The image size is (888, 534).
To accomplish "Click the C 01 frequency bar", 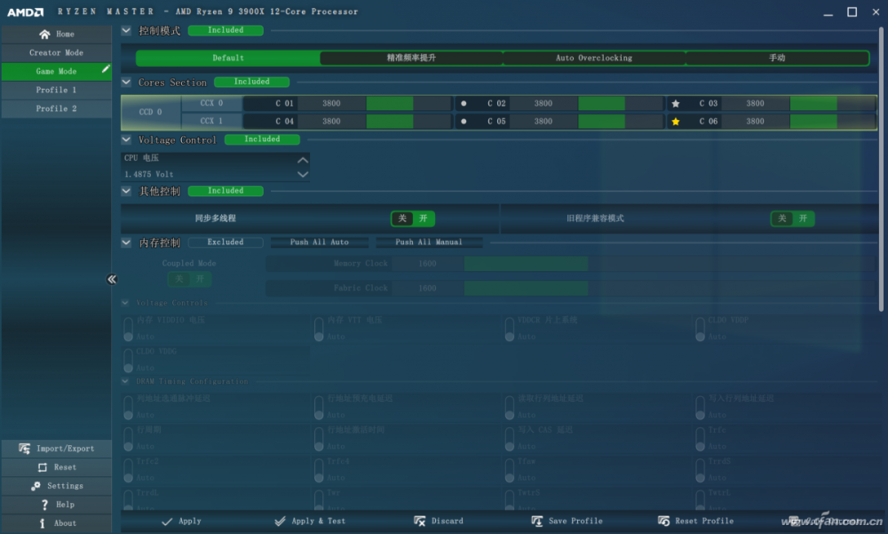I will coord(408,104).
